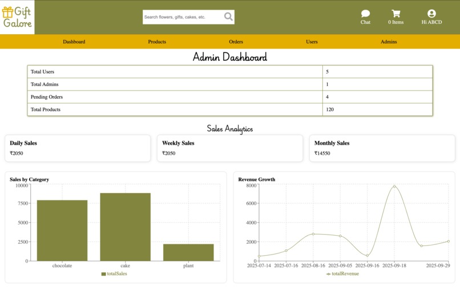The width and height of the screenshot is (460, 287).
Task: Click the 2025-09-16 revenue data point
Action: pos(368,256)
